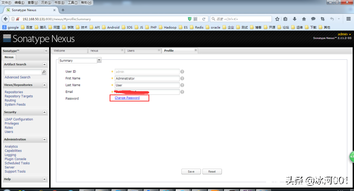This screenshot has width=354, height=191.
Task: Open the 书签(B) menu
Action: 59,3
